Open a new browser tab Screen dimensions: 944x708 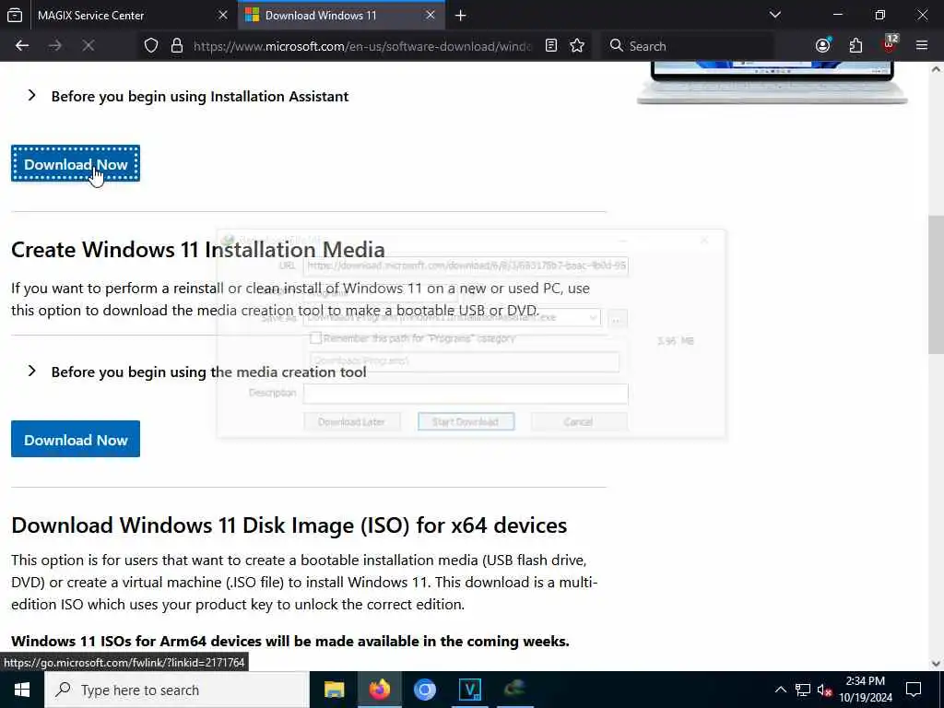pyautogui.click(x=461, y=16)
